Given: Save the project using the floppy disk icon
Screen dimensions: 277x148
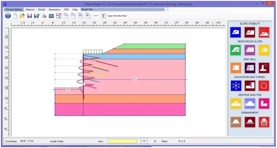Looking at the screenshot, I should coord(29,16).
